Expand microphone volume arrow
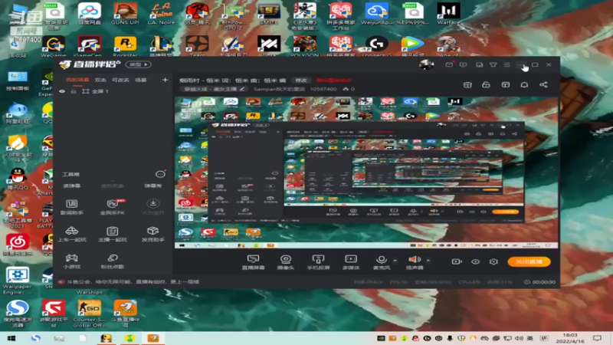Image resolution: width=613 pixels, height=345 pixels. 395,260
